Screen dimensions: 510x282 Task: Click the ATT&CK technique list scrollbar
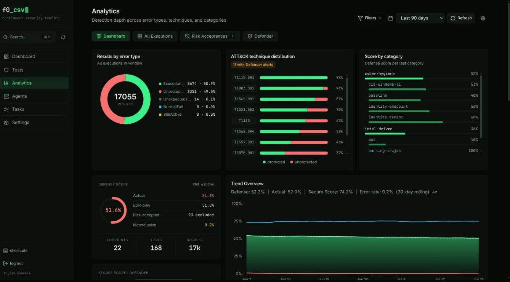click(347, 107)
